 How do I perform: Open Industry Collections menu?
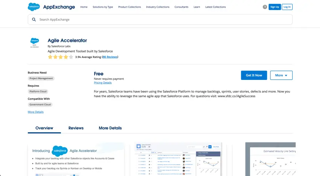tap(158, 7)
